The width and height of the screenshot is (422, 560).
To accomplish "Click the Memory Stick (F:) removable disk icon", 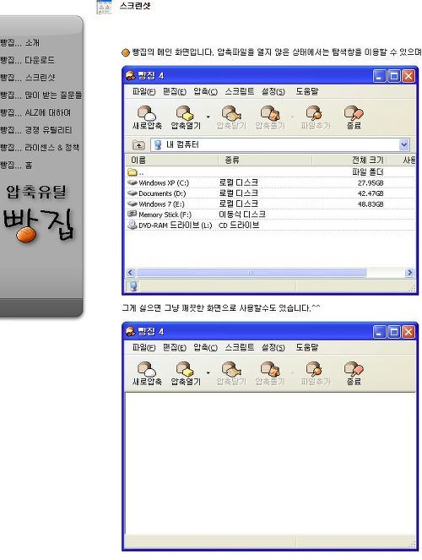I will coord(133,215).
